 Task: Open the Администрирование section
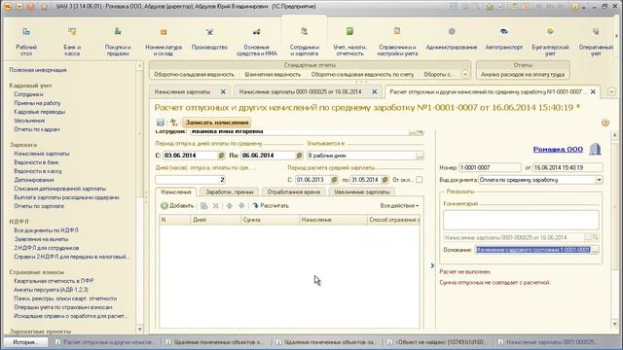(452, 38)
